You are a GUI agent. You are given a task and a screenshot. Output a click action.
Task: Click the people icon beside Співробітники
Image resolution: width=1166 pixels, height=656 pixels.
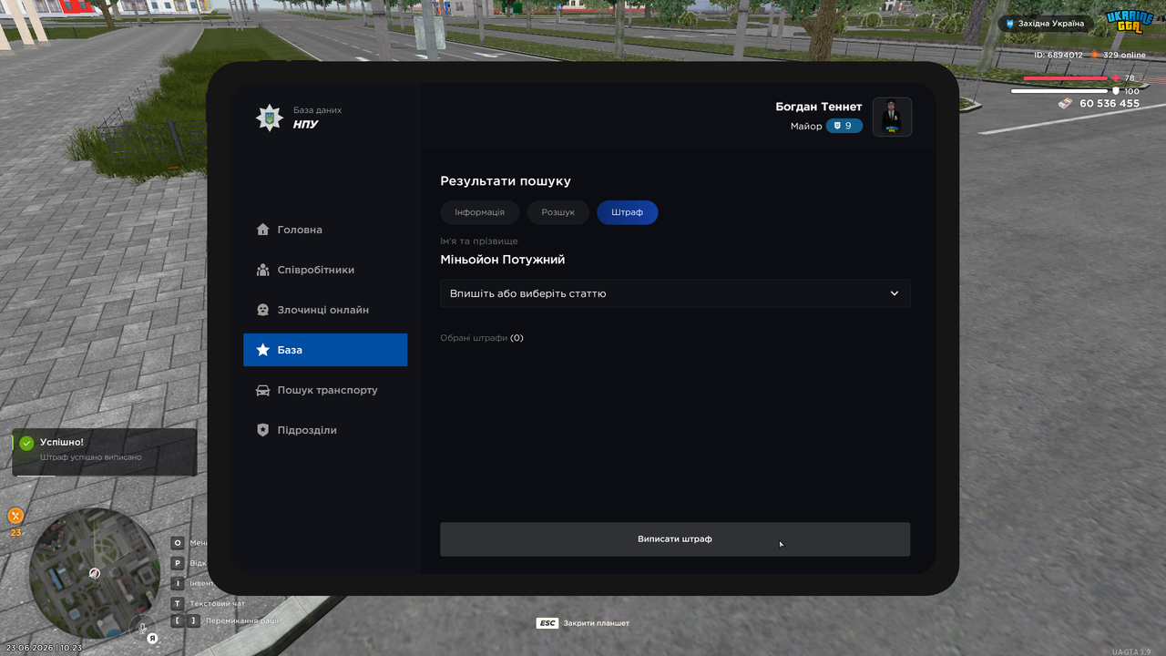click(262, 270)
